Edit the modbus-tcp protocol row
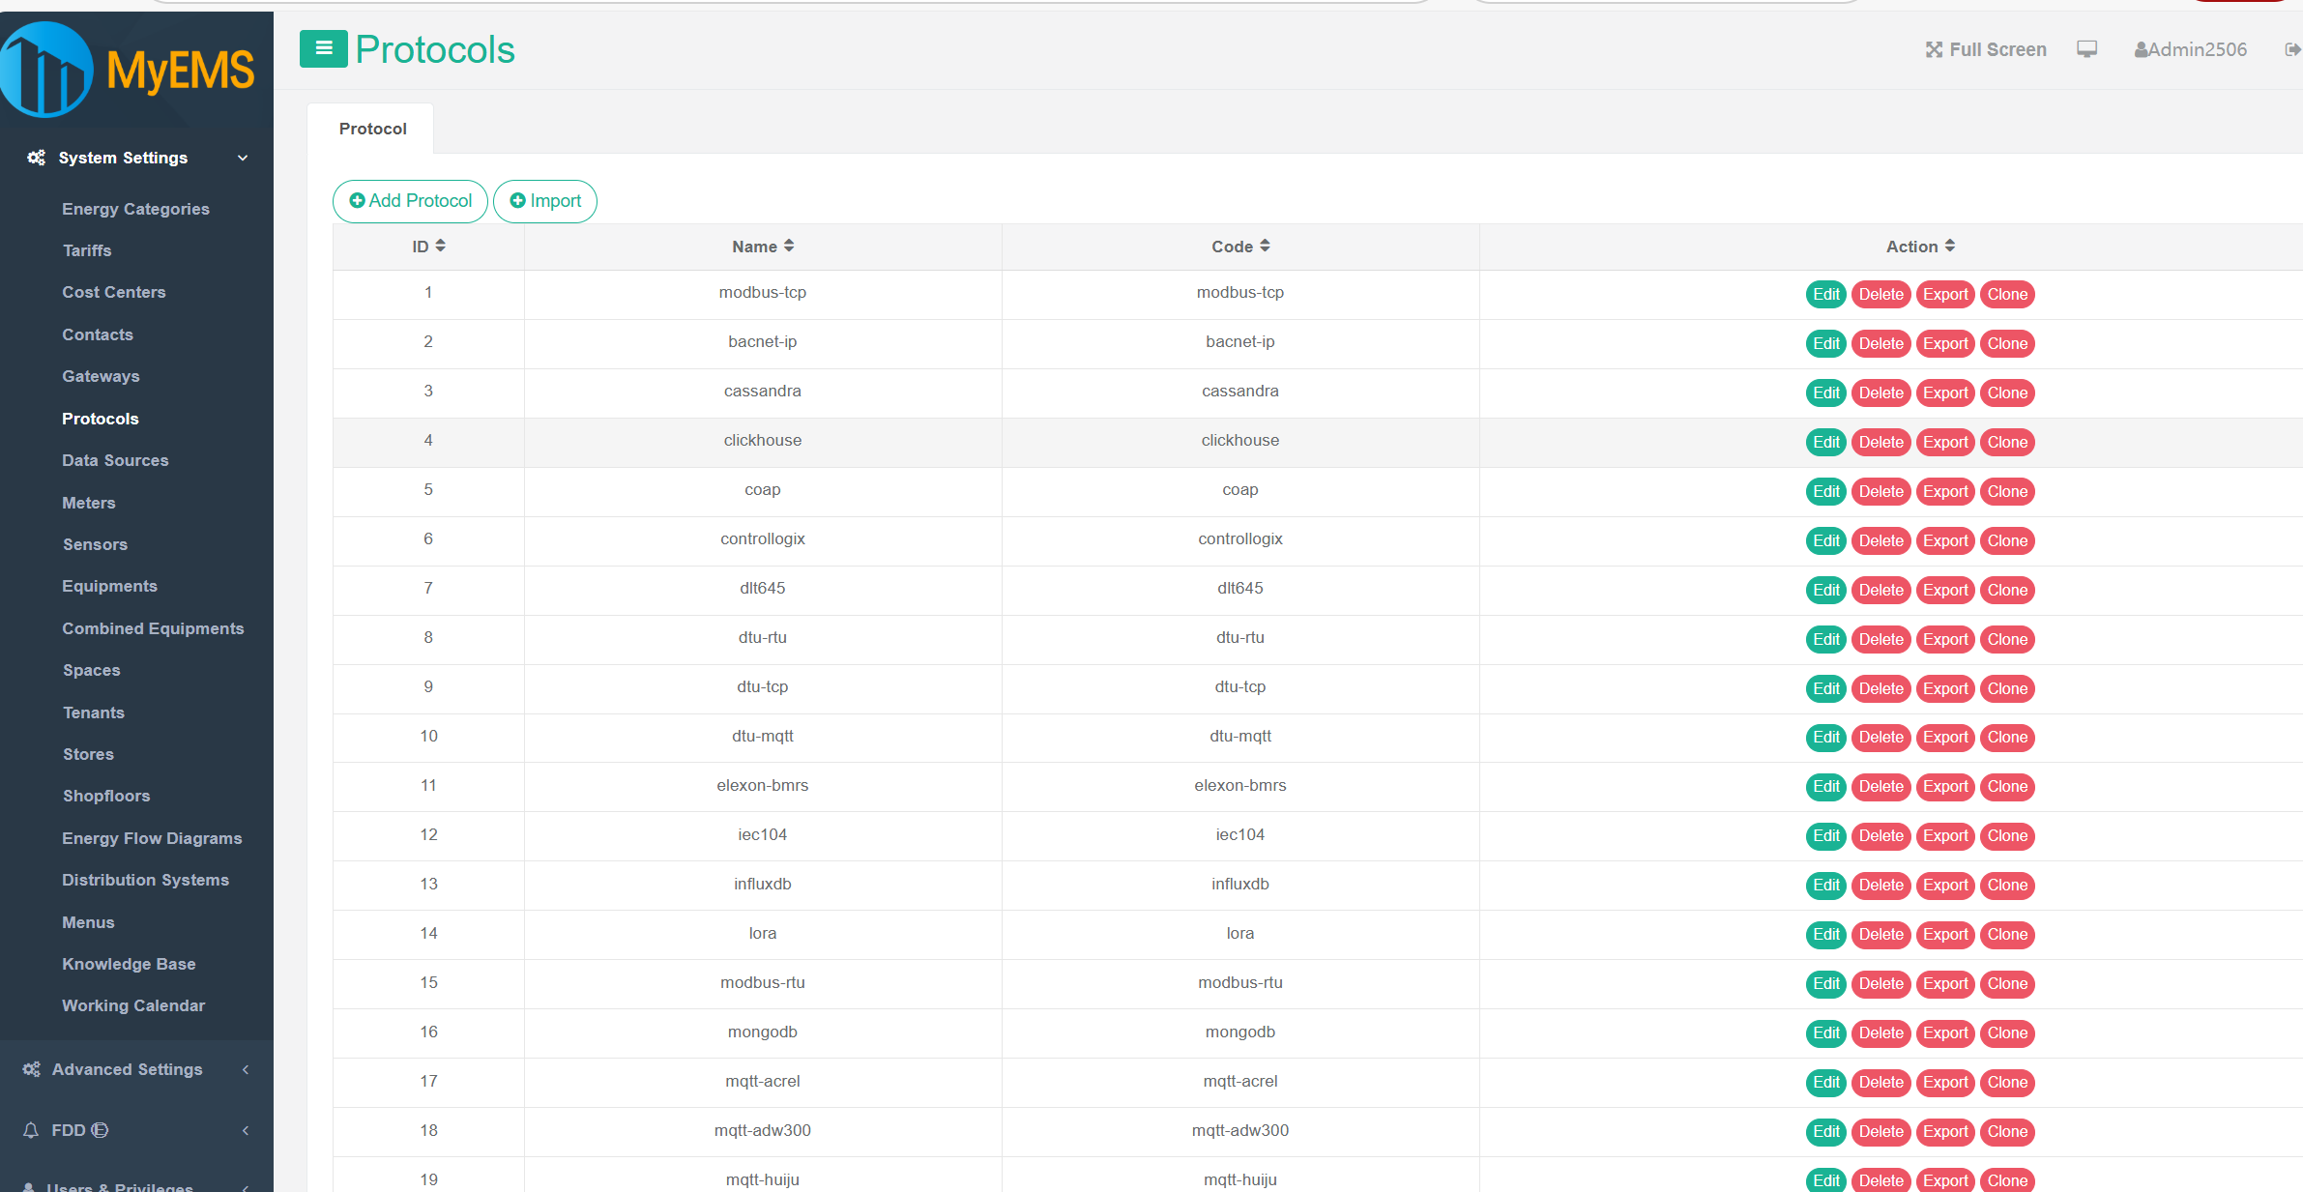This screenshot has width=2303, height=1192. (1825, 295)
